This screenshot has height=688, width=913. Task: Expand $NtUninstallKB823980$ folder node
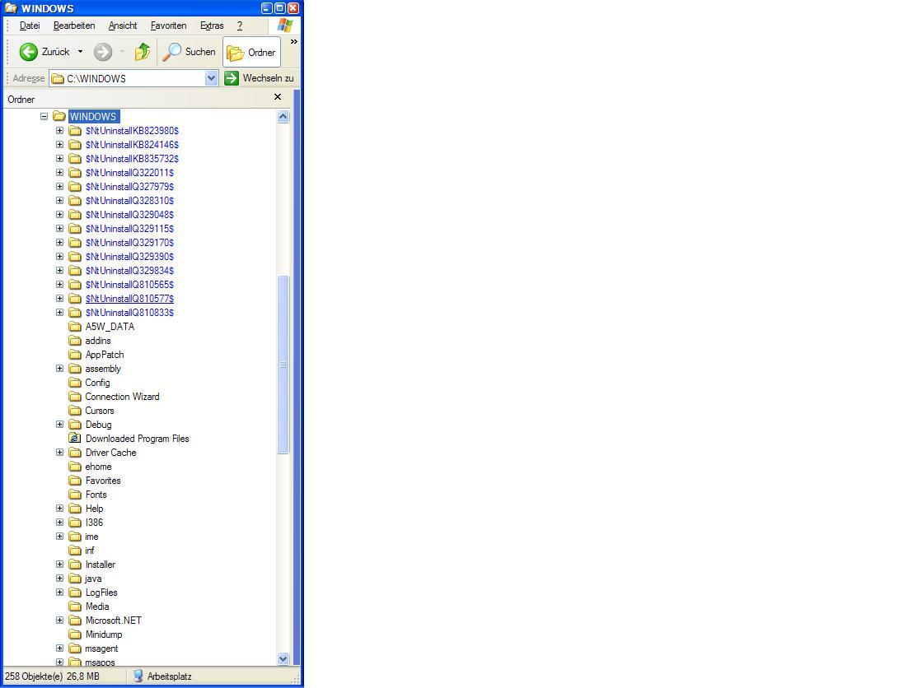tap(59, 130)
